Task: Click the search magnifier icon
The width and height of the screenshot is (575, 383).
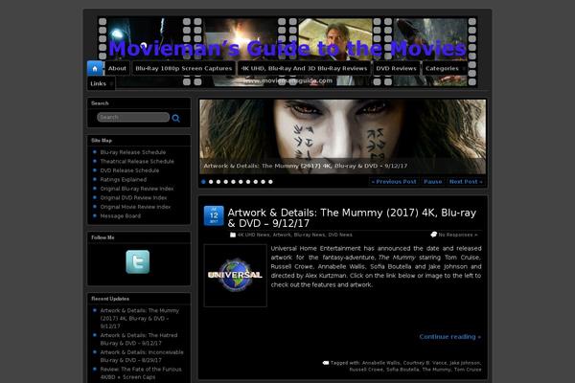Action: click(x=176, y=119)
